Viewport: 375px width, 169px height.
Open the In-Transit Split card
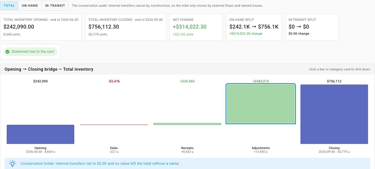pyautogui.click(x=312, y=27)
